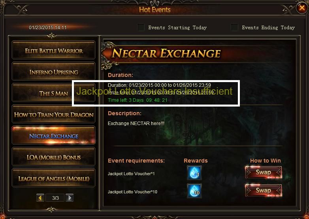Screen dimensions: 309x219
Task: Go to previous events page arrow
Action: tap(40, 198)
